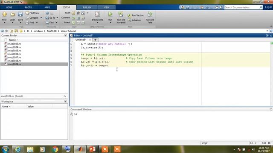Switch to the PLOTS tab
The width and height of the screenshot is (273, 153).
[x=28, y=8]
